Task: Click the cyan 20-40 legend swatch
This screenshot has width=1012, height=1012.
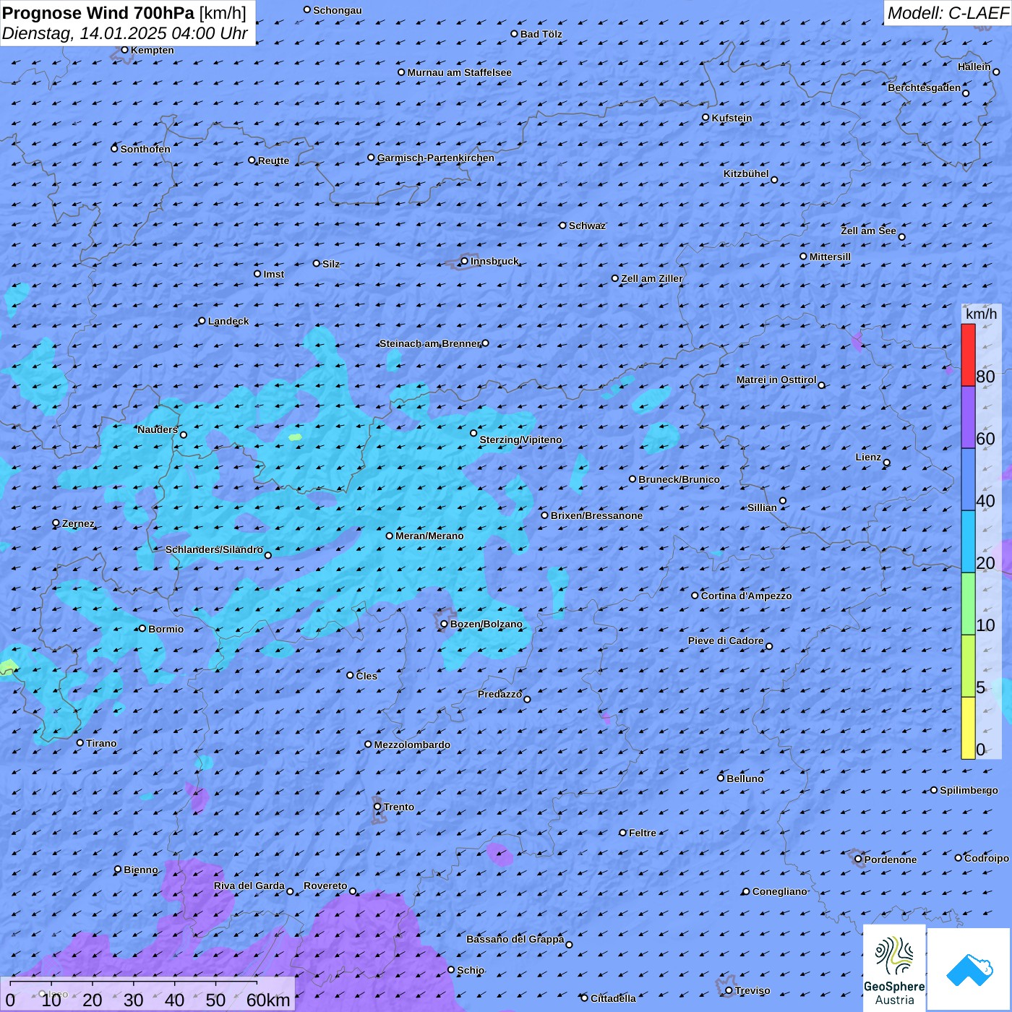Action: tap(968, 542)
